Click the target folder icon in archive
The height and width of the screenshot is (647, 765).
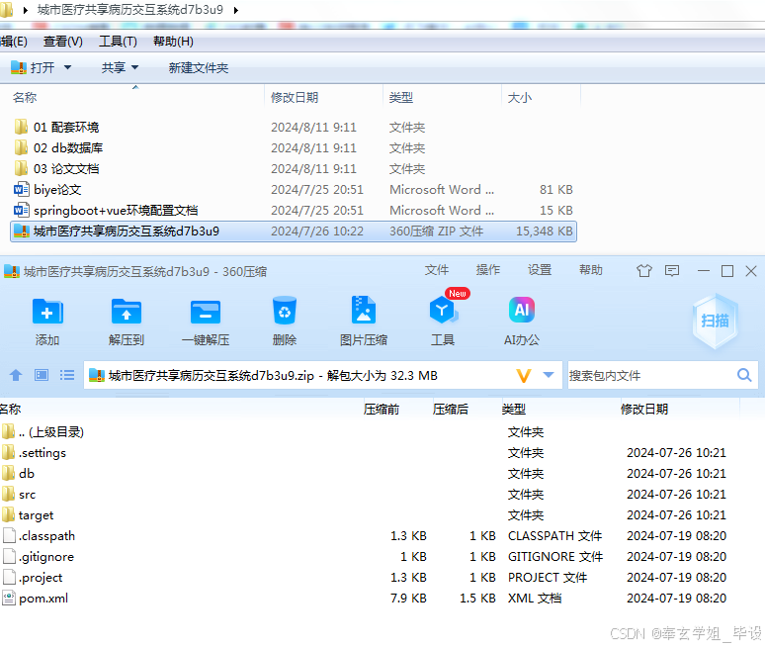[x=8, y=514]
